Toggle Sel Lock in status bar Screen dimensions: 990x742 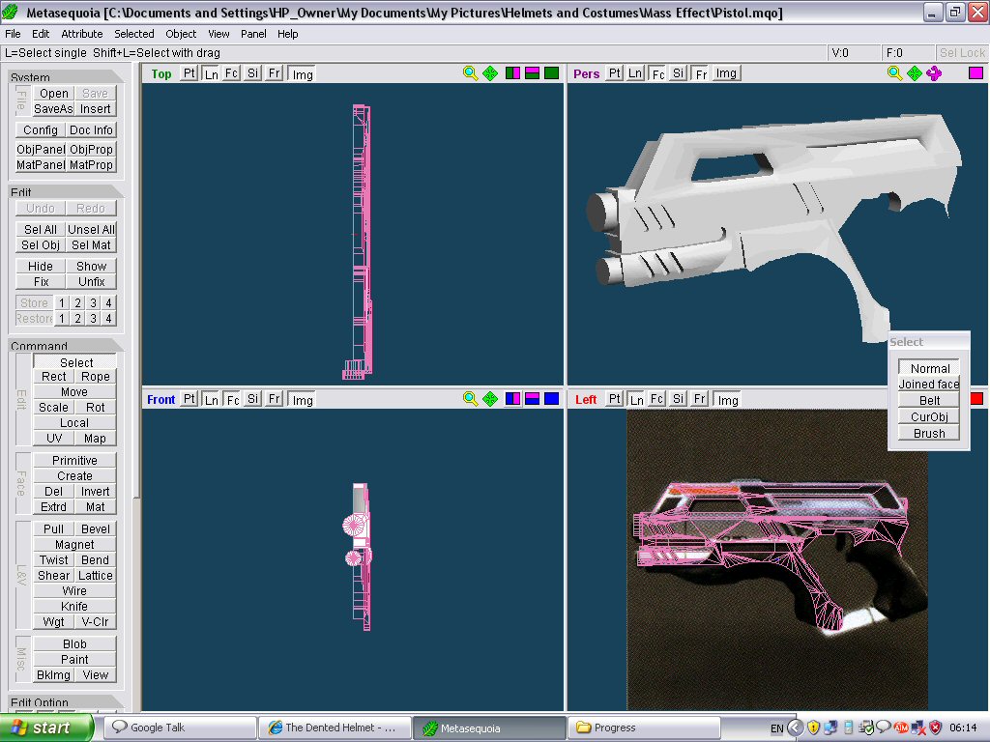[961, 53]
